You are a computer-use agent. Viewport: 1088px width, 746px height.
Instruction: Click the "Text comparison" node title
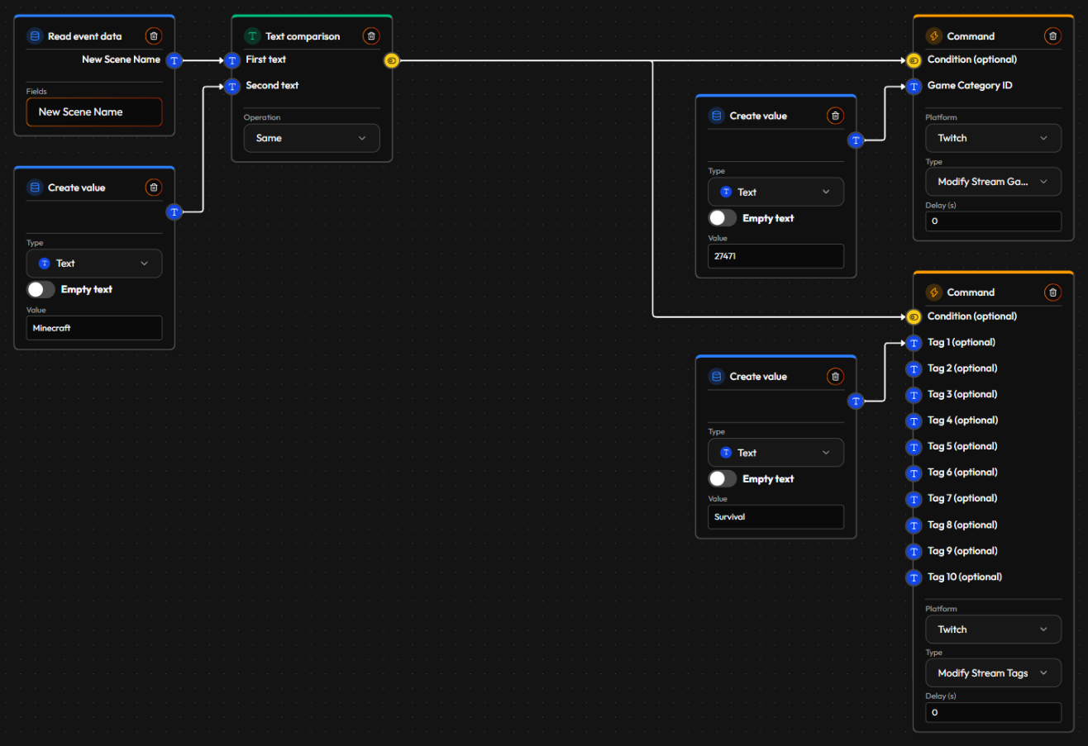pos(303,36)
